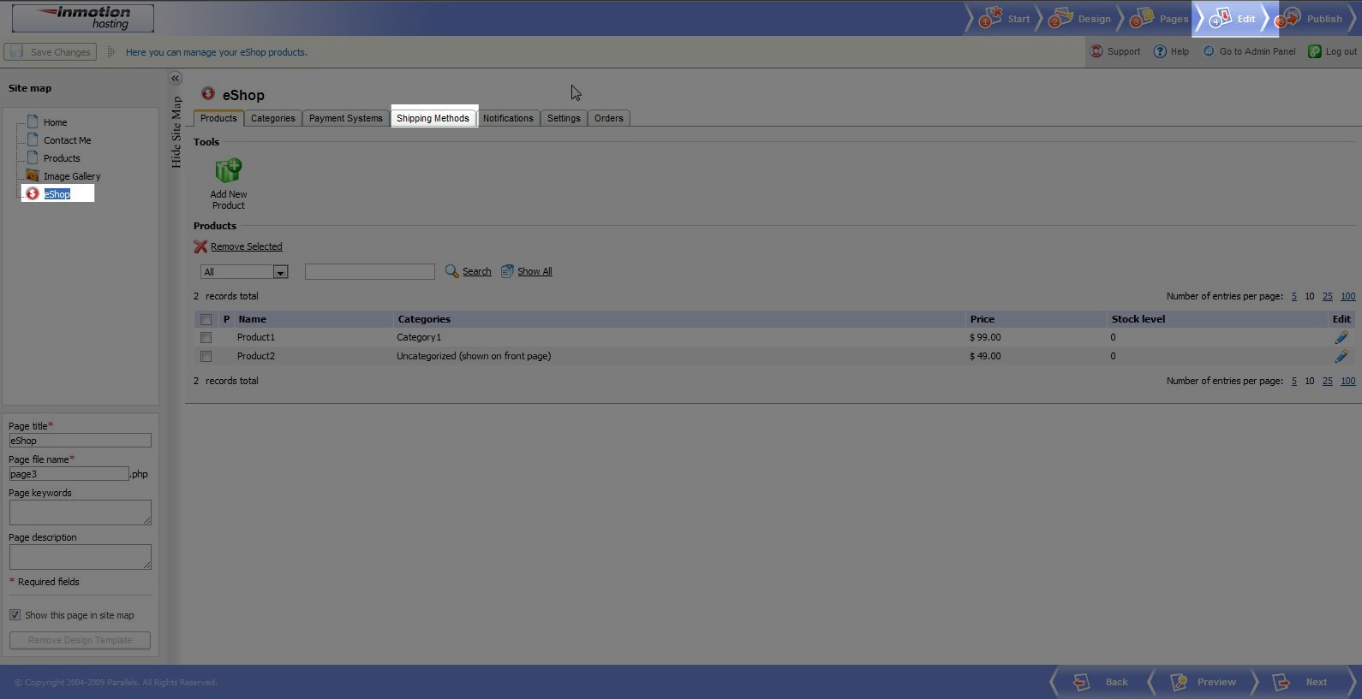The image size is (1362, 699).
Task: Click the product search text field
Action: tap(370, 271)
